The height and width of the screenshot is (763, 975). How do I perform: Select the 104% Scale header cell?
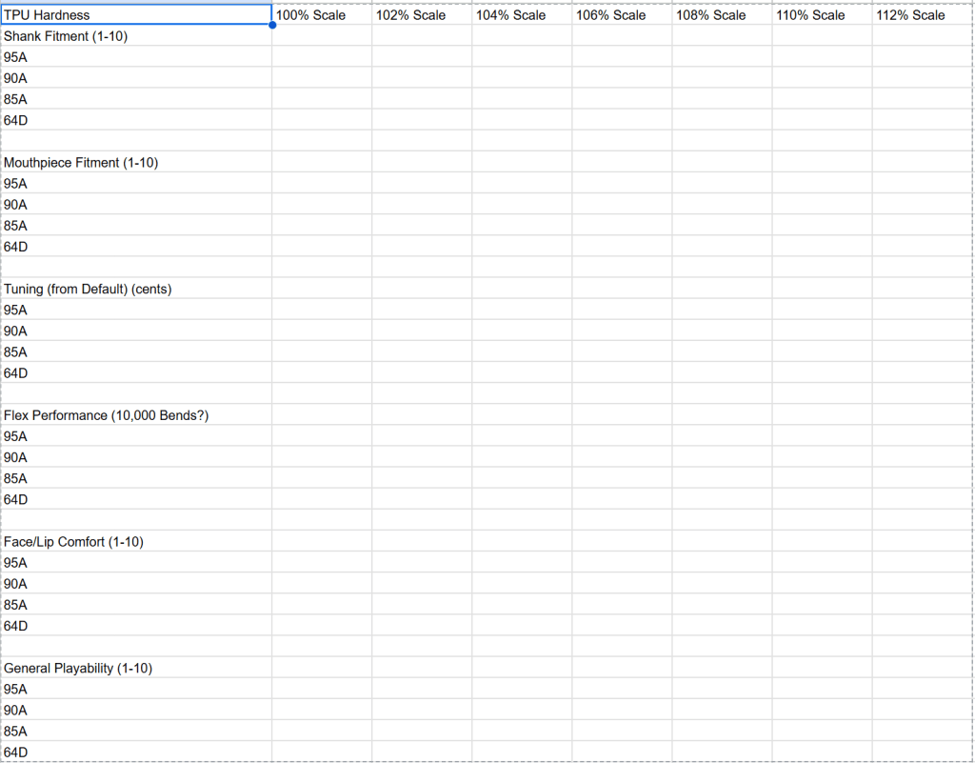point(522,14)
